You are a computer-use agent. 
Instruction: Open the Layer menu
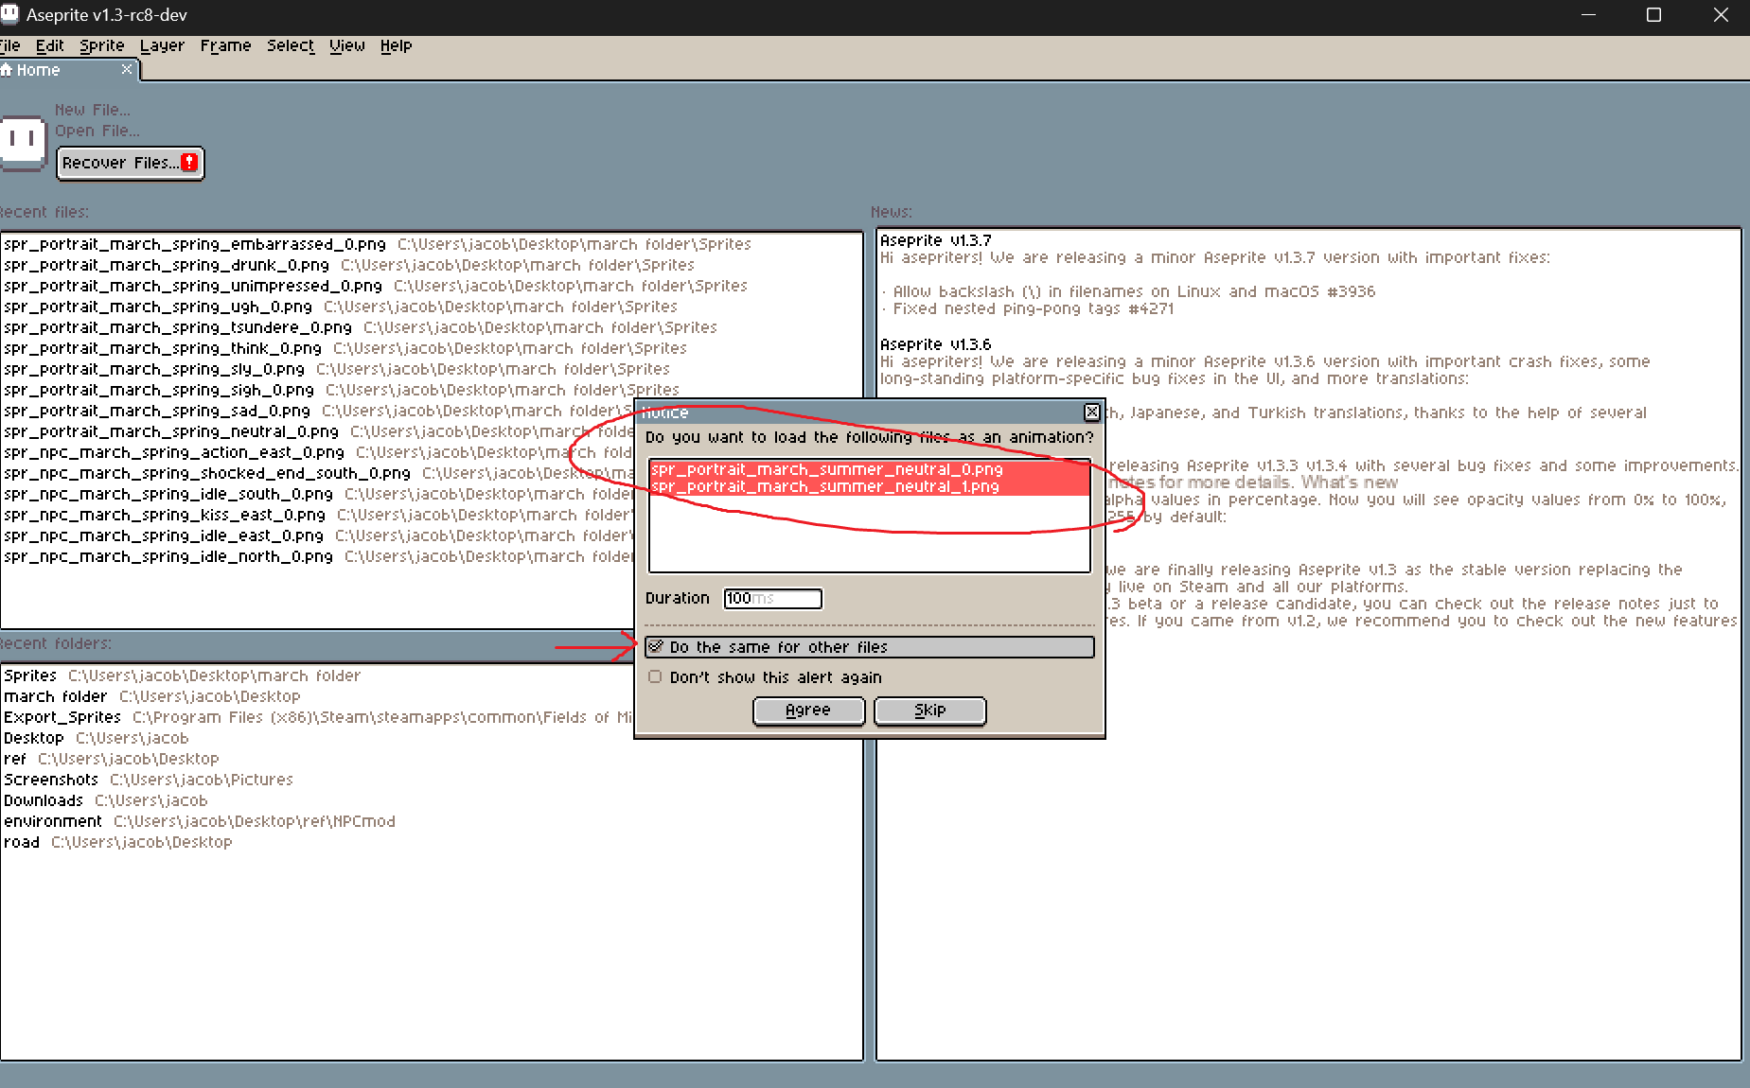pos(162,45)
